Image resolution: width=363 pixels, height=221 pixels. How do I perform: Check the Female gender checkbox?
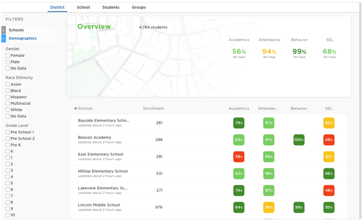(8, 55)
